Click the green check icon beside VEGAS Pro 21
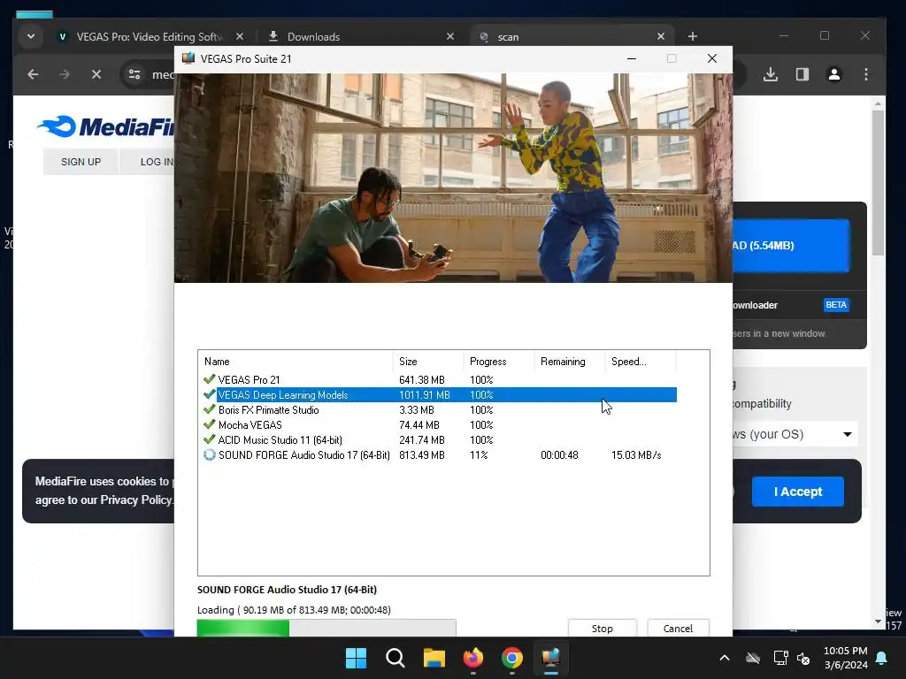The width and height of the screenshot is (906, 679). [209, 379]
